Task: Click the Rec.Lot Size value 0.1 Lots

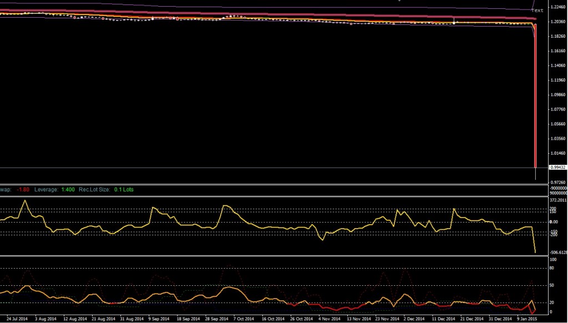Action: coord(124,189)
